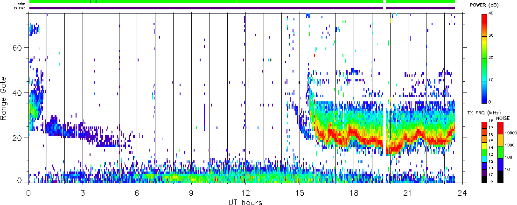517x205 pixels.
Task: Click the red swatch in NOISE legend
Action: (500, 128)
